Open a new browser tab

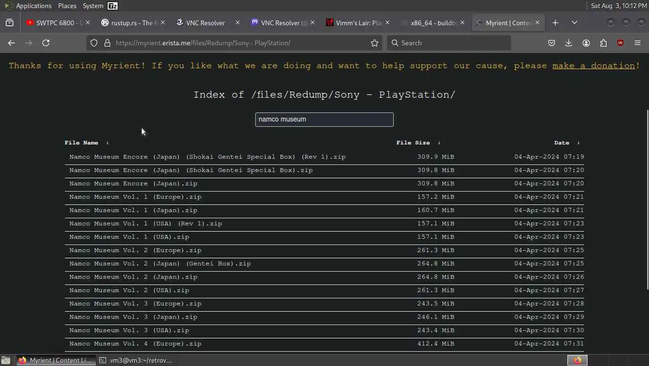(x=555, y=22)
